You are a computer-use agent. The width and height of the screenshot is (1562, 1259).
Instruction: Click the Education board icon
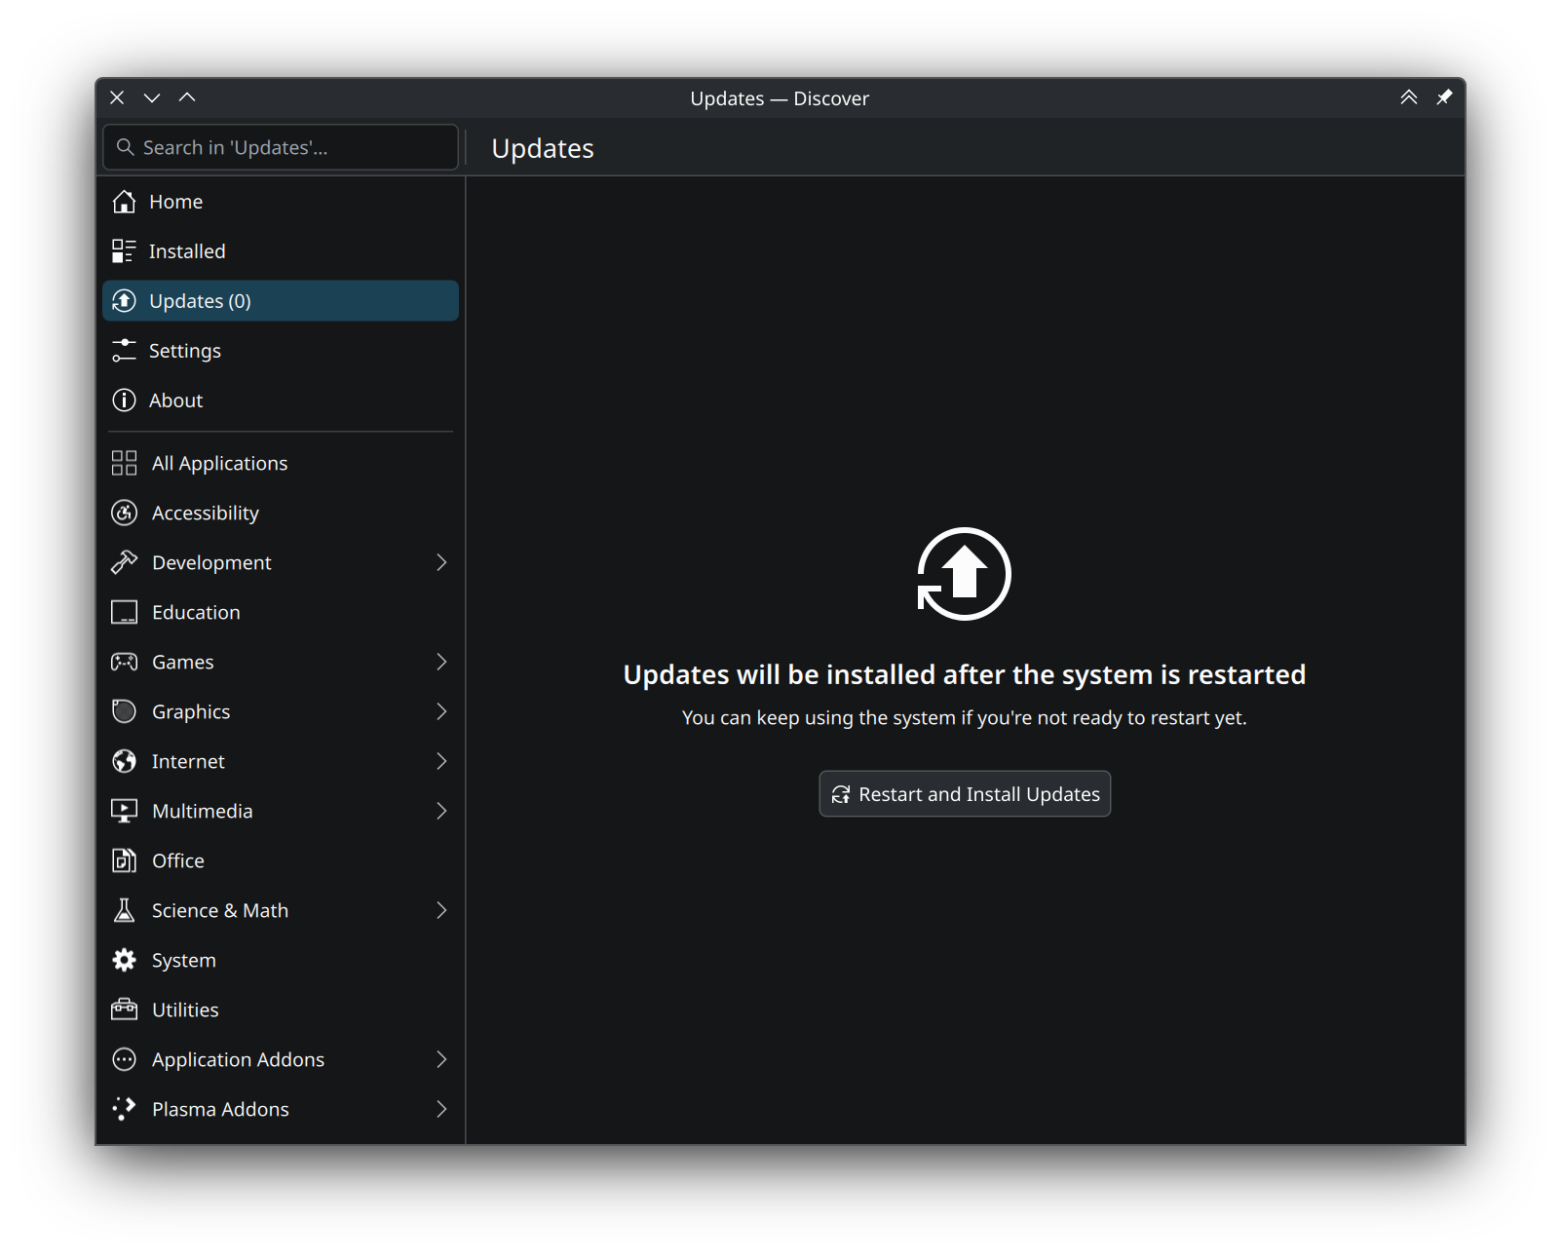click(124, 612)
